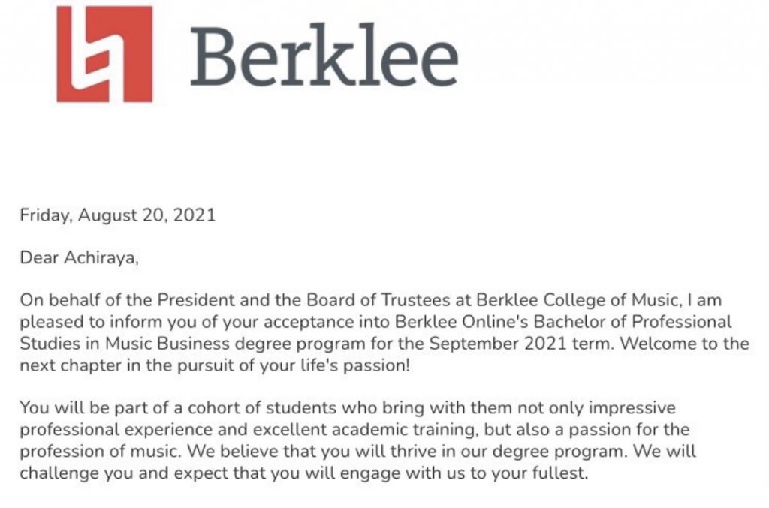Click the Berklee wordmark text
This screenshot has height=508, width=769.
(324, 56)
